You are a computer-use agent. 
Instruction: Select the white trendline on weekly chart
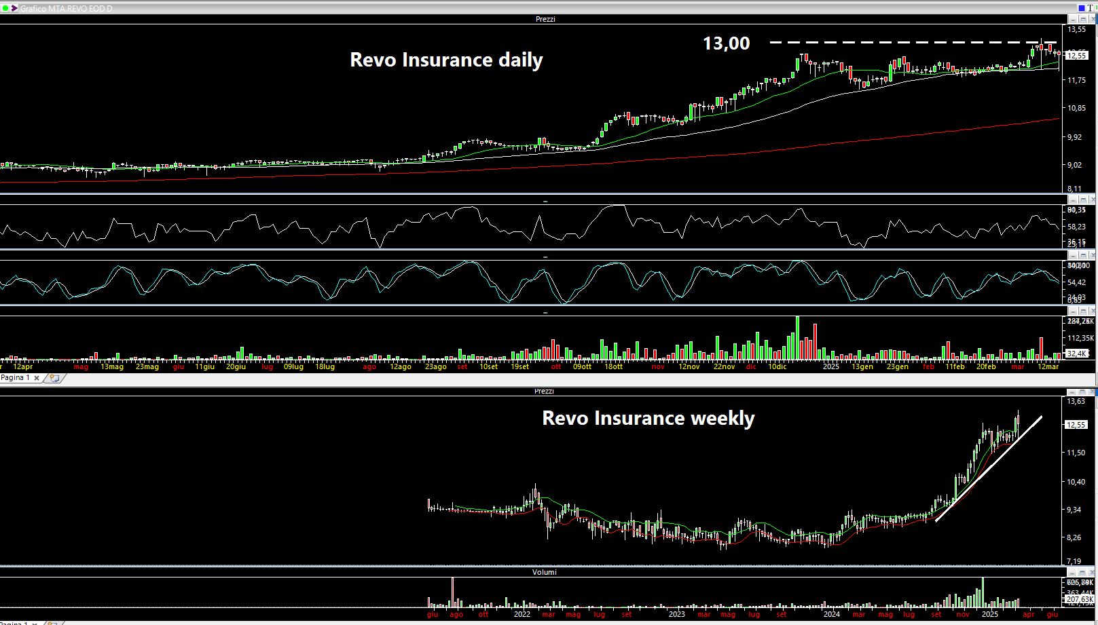(x=989, y=469)
